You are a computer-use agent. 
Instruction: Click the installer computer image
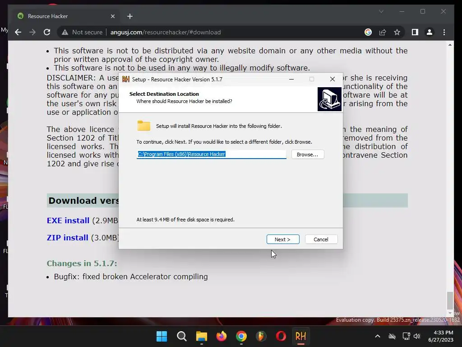coord(329,99)
